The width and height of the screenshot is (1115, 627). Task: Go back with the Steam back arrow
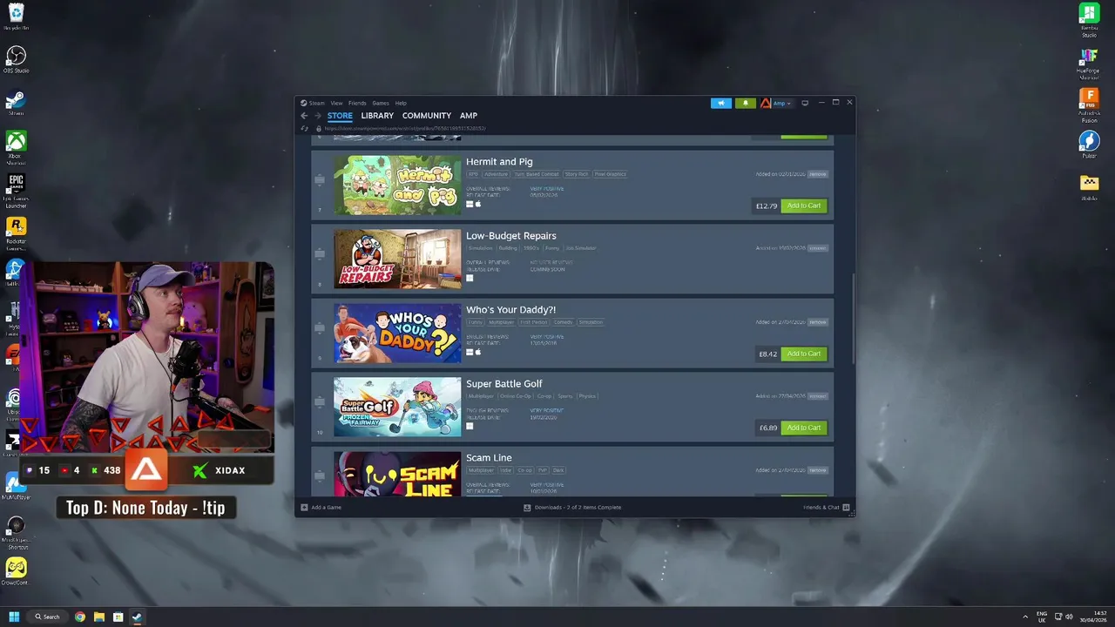pyautogui.click(x=304, y=115)
